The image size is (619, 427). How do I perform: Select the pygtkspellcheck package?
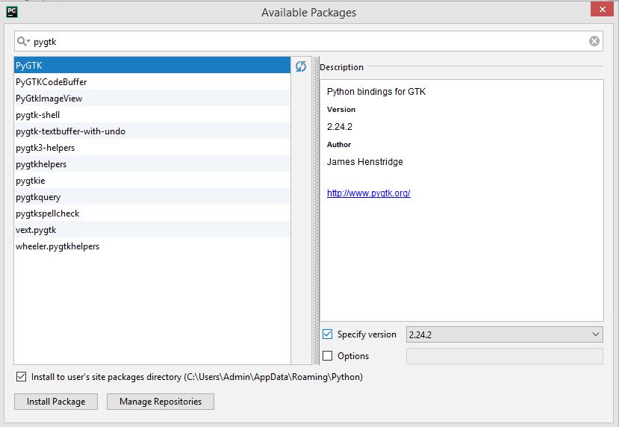click(152, 213)
